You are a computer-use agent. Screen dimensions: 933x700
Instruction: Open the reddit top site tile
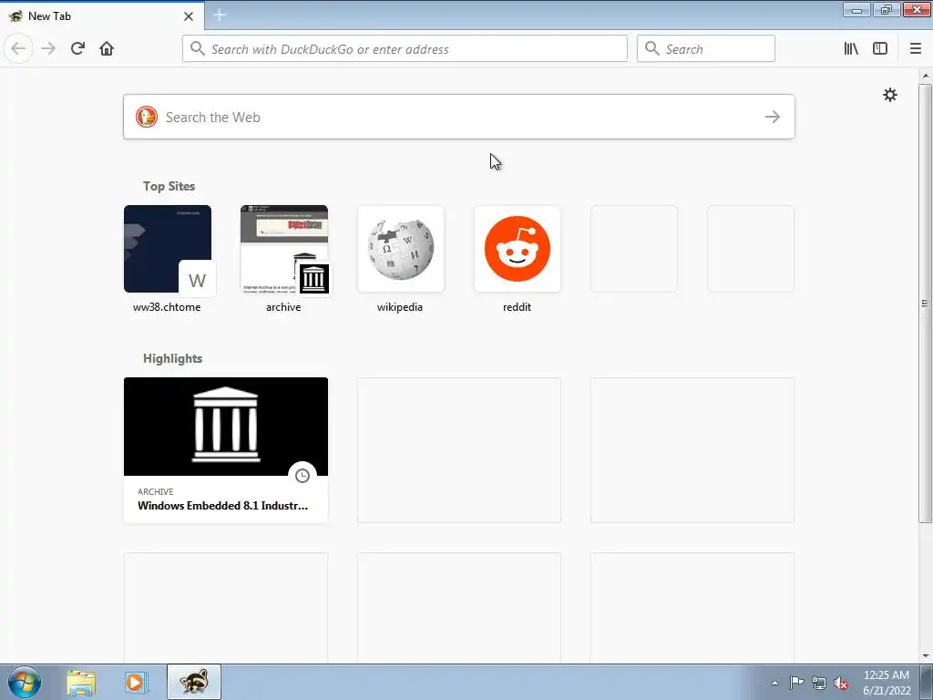(518, 249)
